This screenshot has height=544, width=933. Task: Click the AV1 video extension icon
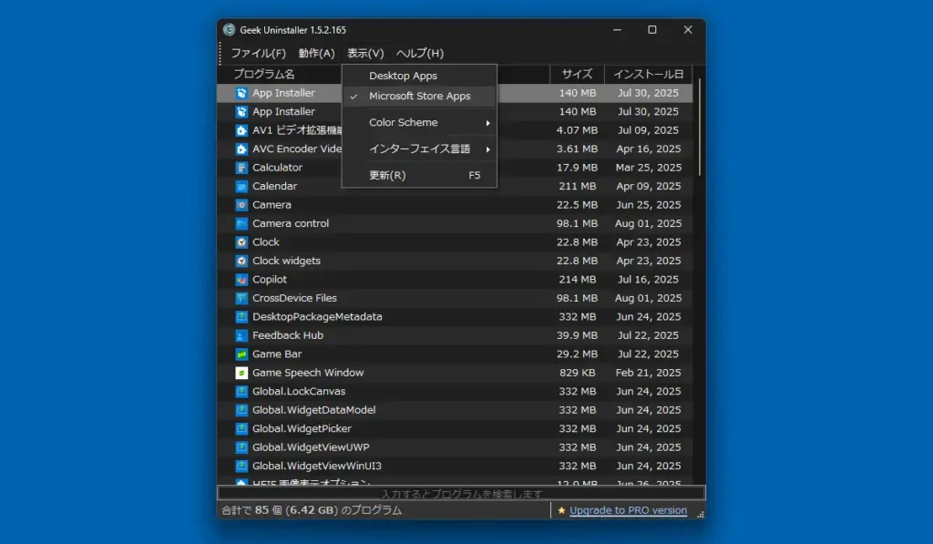pyautogui.click(x=241, y=130)
